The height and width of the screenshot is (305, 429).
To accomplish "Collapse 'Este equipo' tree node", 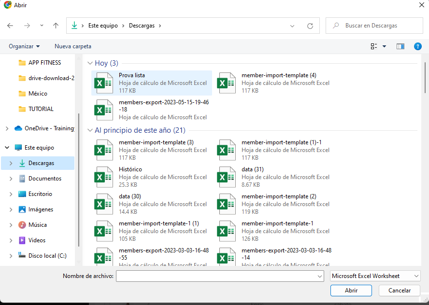I will pyautogui.click(x=7, y=148).
